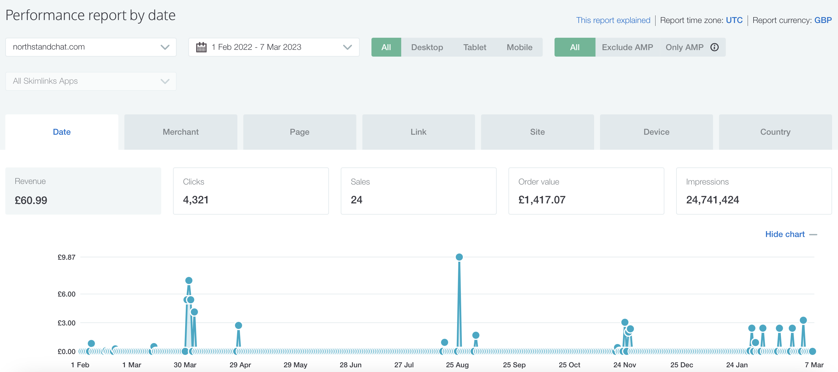This screenshot has height=372, width=838.
Task: Toggle the Desktop device filter
Action: pyautogui.click(x=427, y=47)
